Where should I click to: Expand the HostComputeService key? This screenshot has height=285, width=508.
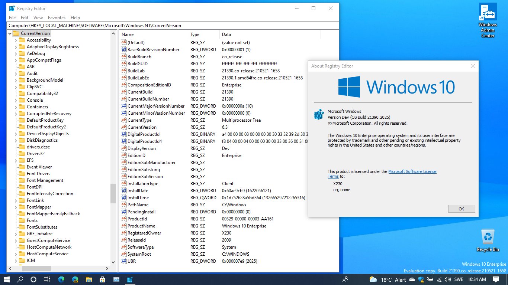click(x=16, y=254)
